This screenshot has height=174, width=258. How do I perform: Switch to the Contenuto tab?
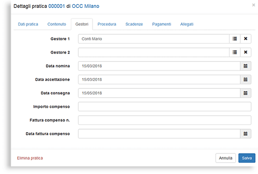click(x=57, y=24)
